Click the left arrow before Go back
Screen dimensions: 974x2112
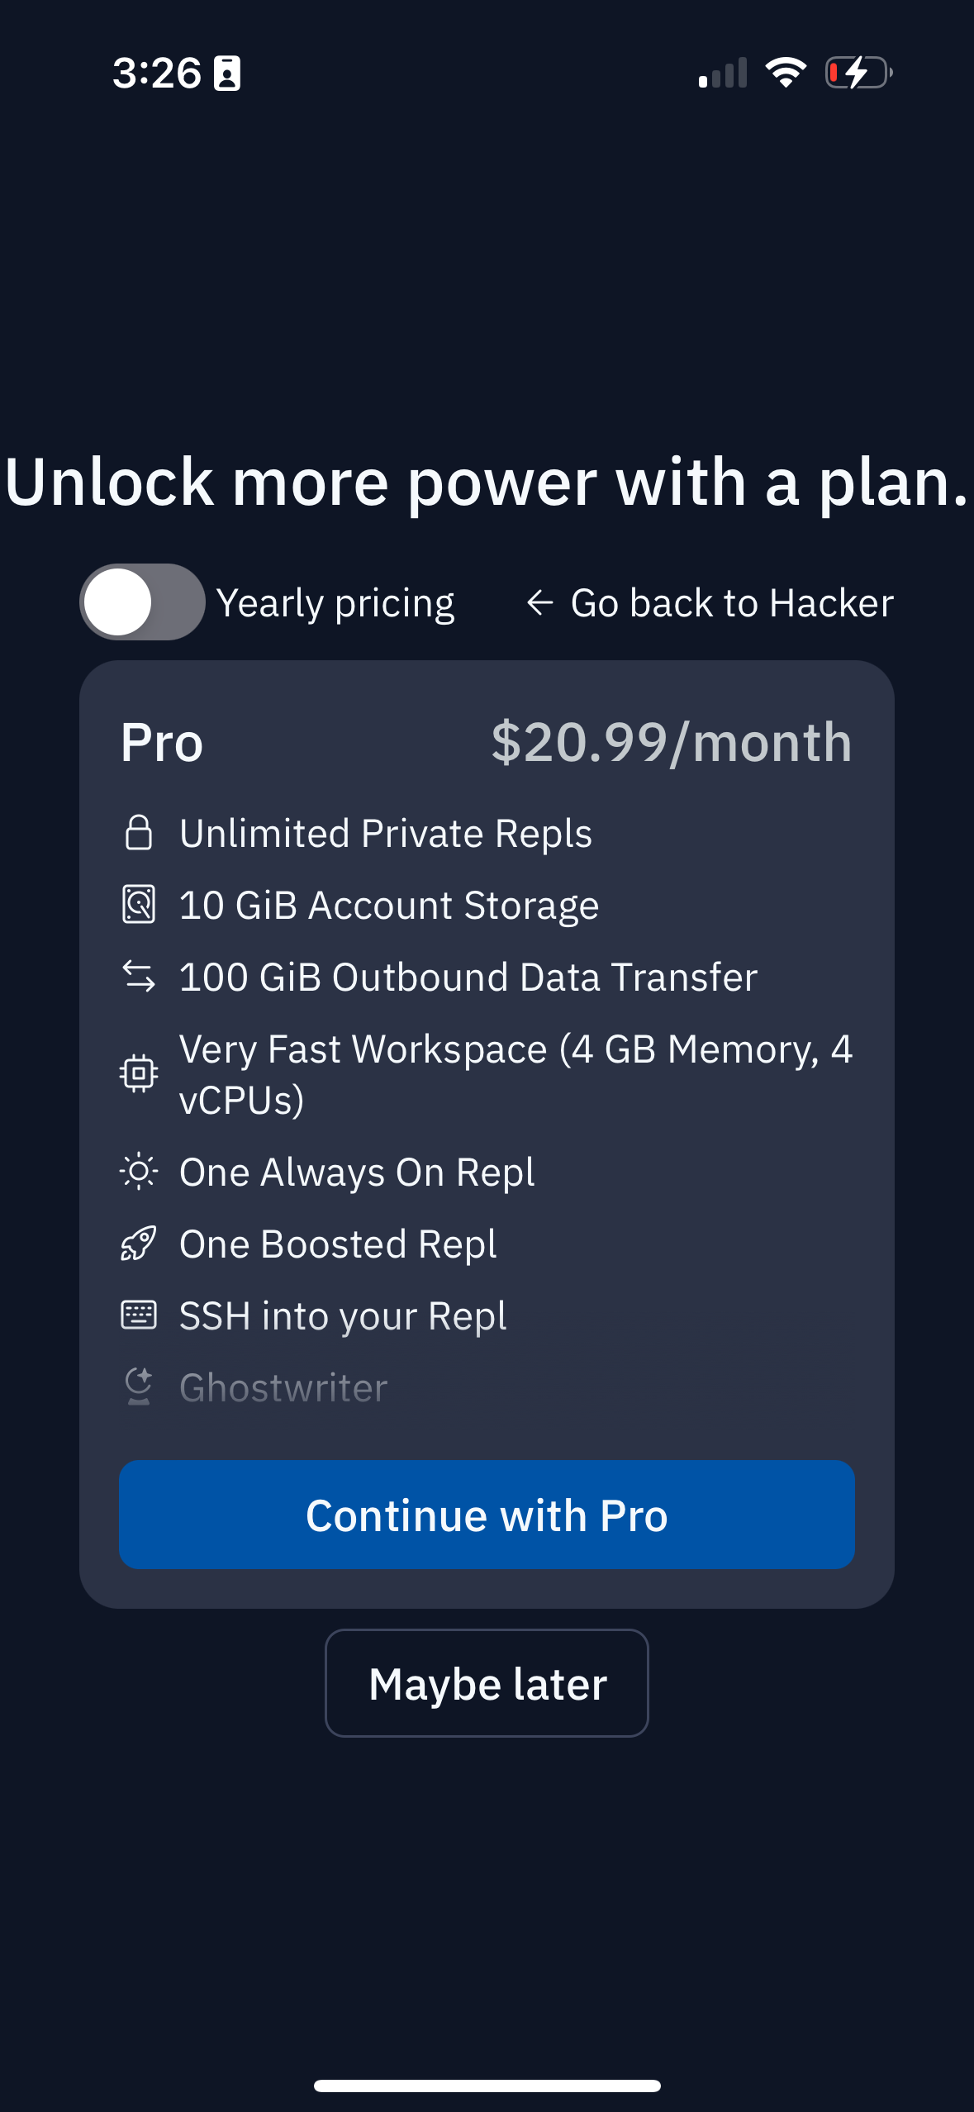pyautogui.click(x=539, y=603)
